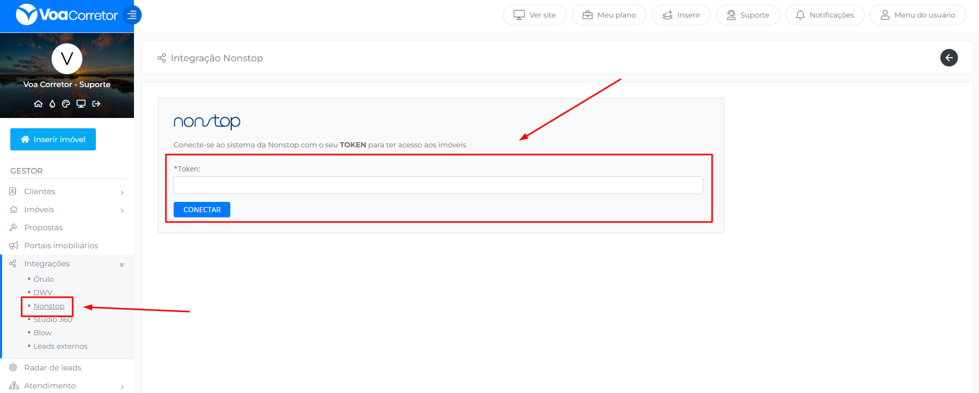The height and width of the screenshot is (393, 979).
Task: Open Menu do usuário dropdown
Action: [x=918, y=15]
